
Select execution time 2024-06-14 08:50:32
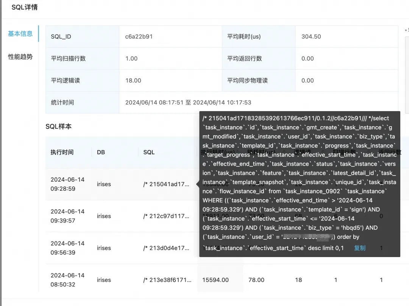(x=67, y=280)
